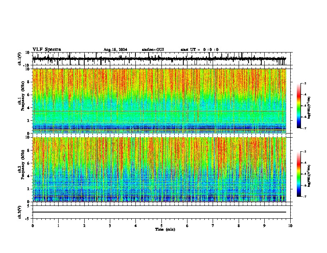Click the log(PSD) label beside ch.2 color bar

309,176
